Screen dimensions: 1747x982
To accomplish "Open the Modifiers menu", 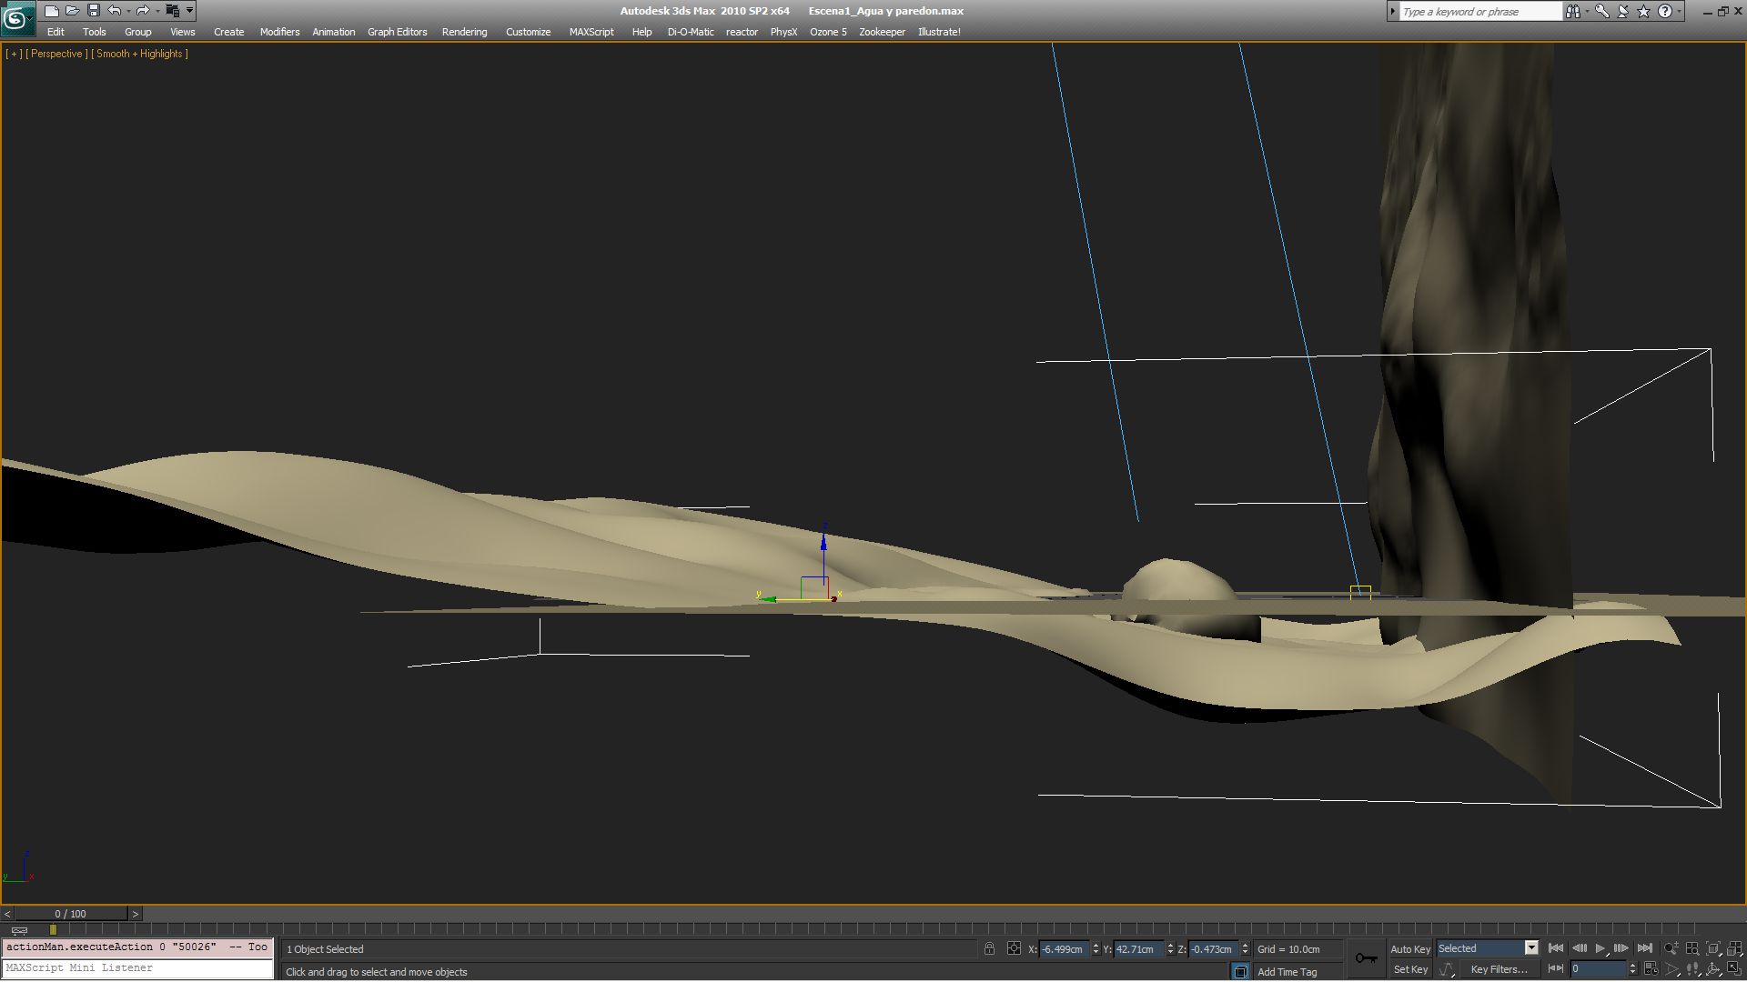I will 279,32.
